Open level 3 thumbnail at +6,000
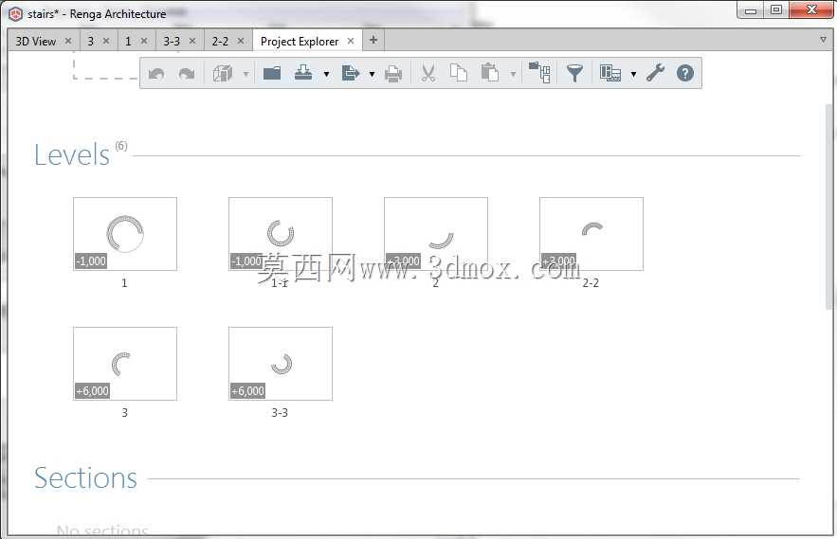837x539 pixels. click(x=125, y=364)
